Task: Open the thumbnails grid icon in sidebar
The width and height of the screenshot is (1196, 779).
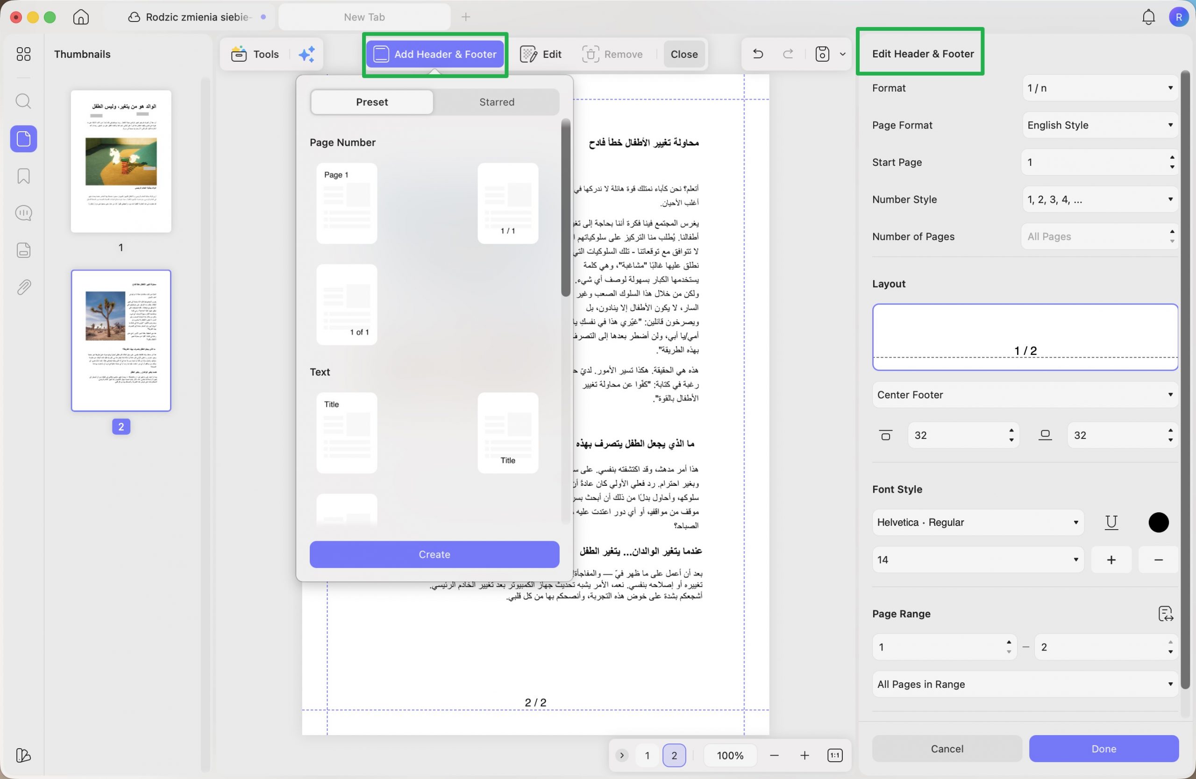Action: coord(23,54)
